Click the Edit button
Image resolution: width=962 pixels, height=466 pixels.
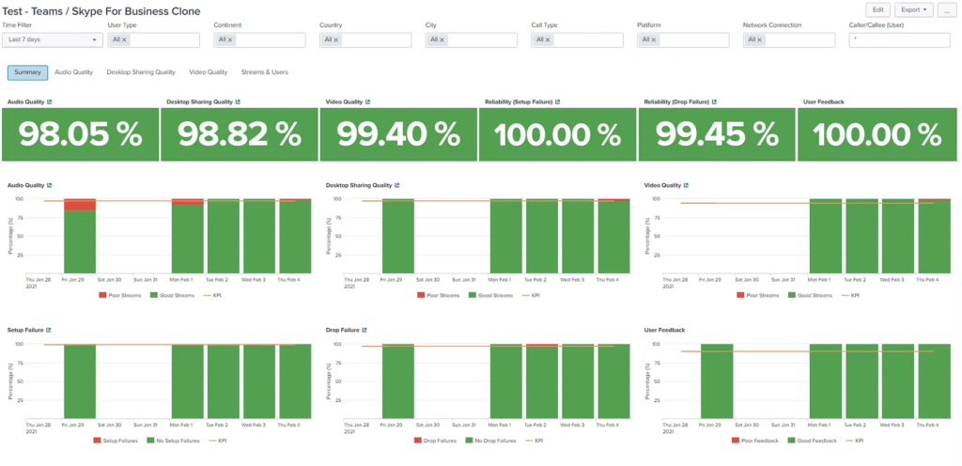pyautogui.click(x=878, y=9)
